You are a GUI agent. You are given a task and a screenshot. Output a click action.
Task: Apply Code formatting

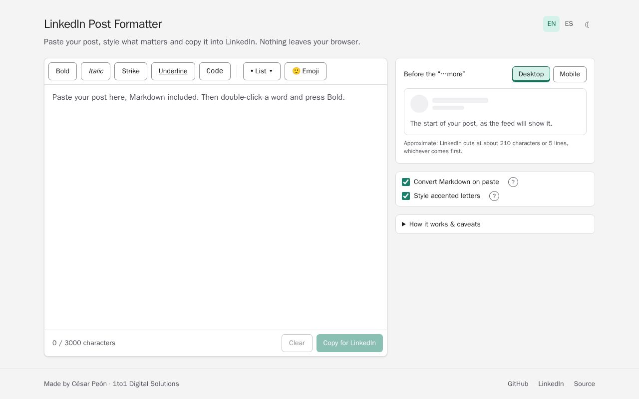coord(215,71)
